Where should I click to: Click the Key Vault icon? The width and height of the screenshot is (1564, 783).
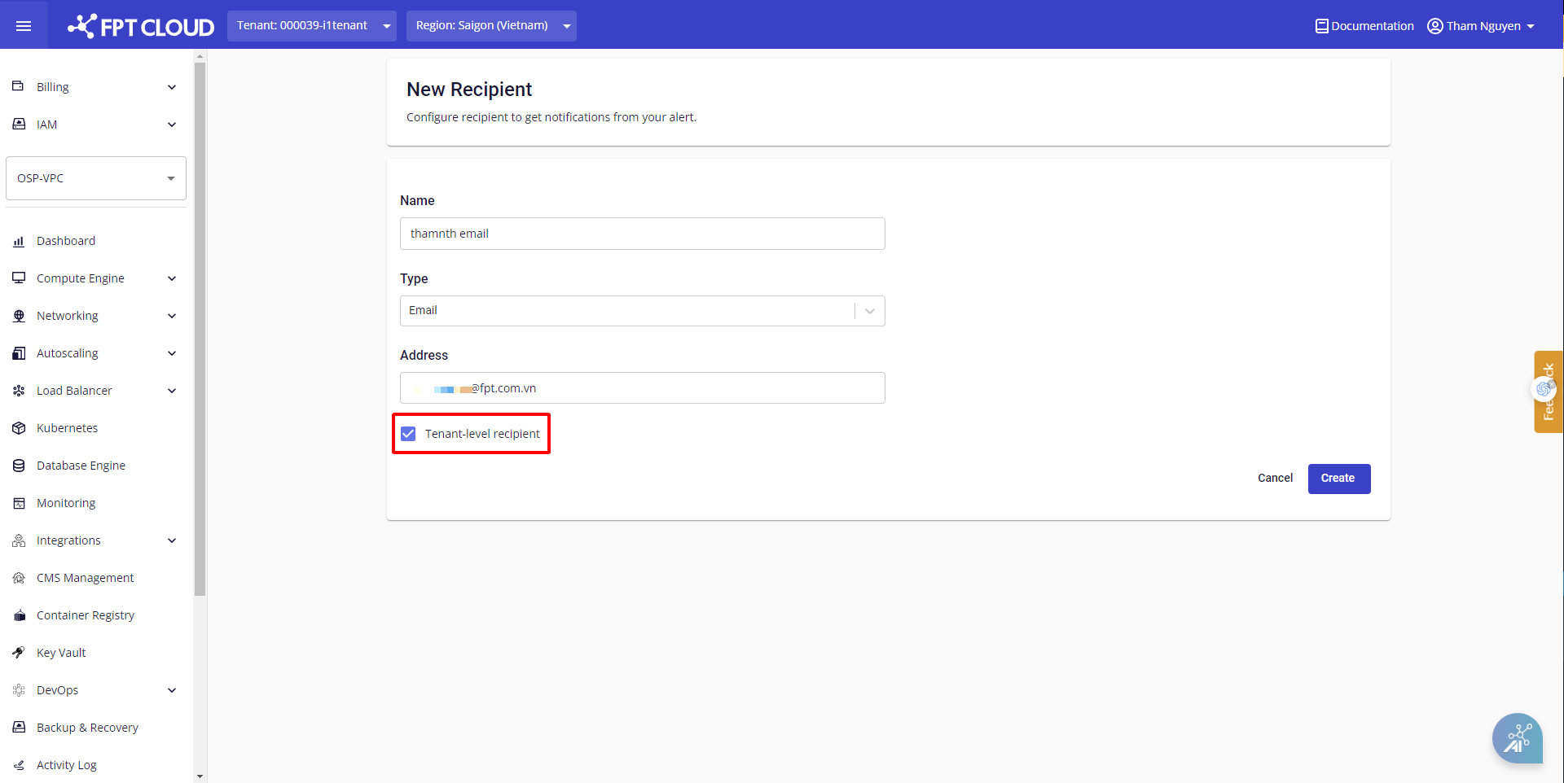[x=19, y=653]
